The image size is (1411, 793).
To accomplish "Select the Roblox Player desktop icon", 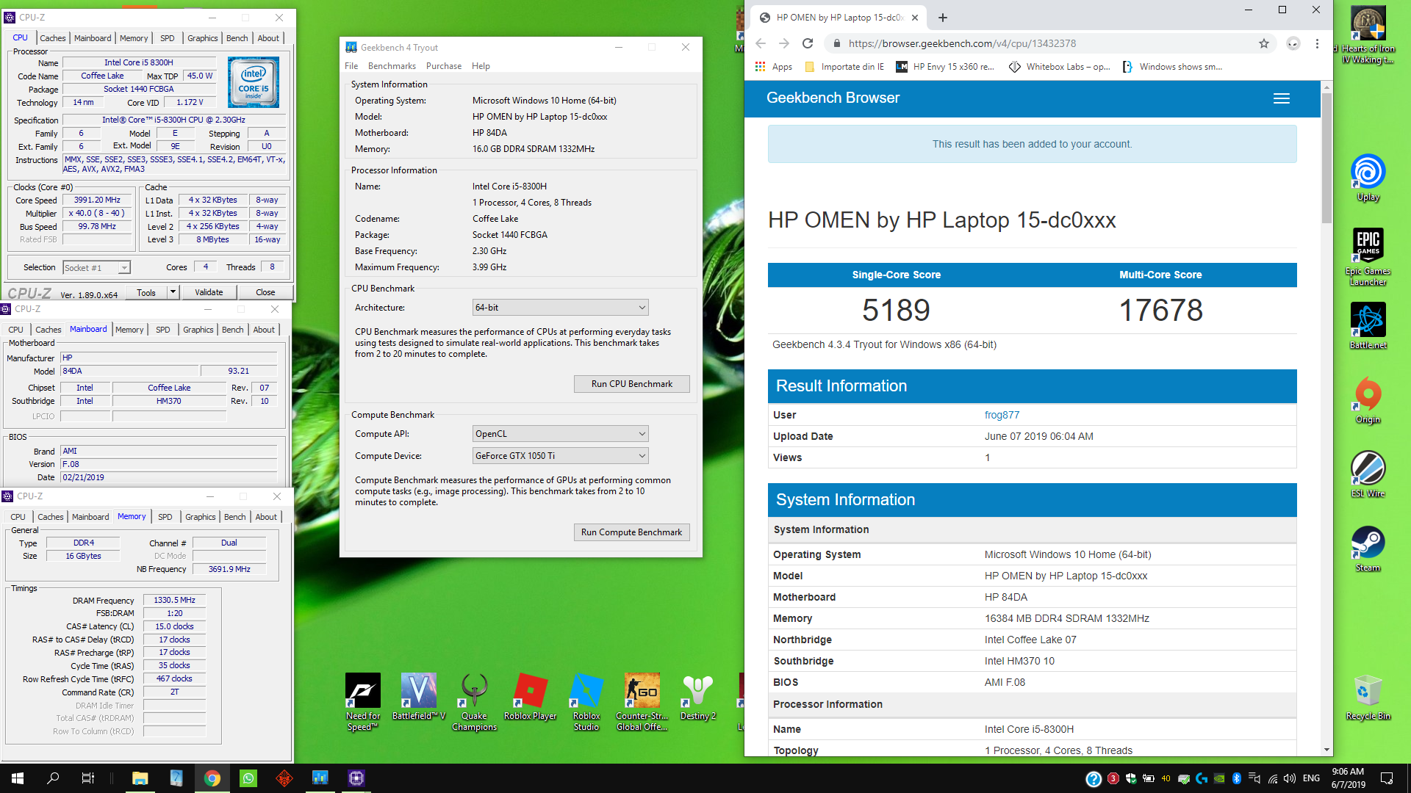I will (x=530, y=696).
